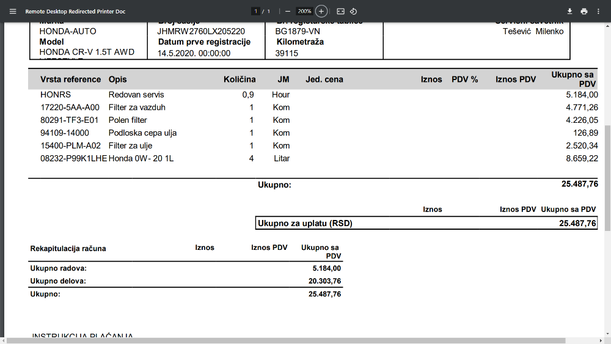Click model HONDA CR-V 1.5T AWD
Viewport: 611px width, 344px height.
coord(87,52)
